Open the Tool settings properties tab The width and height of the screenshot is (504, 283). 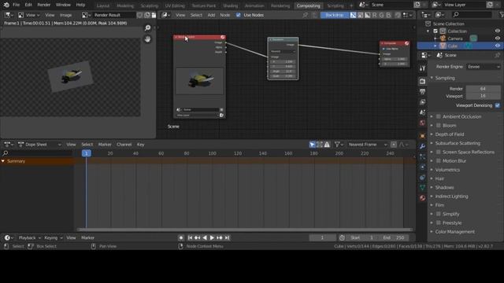pyautogui.click(x=422, y=68)
